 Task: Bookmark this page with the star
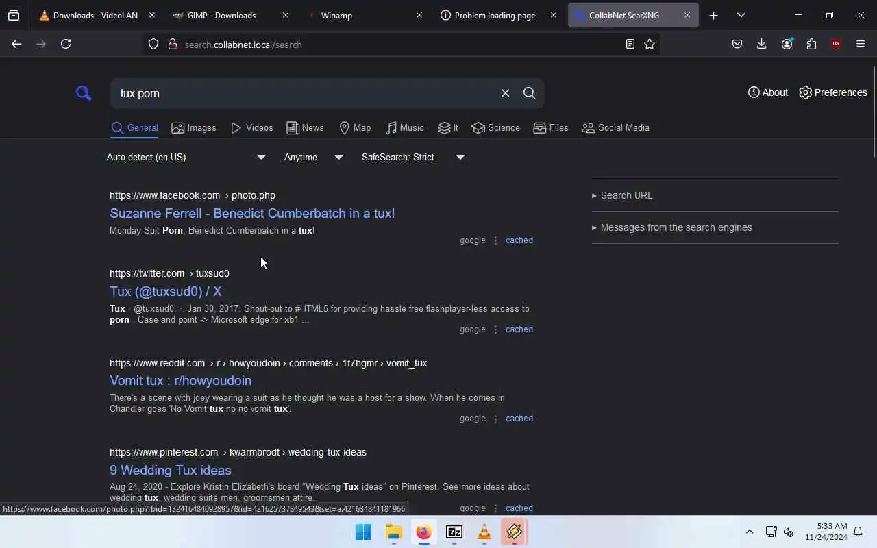(x=650, y=44)
